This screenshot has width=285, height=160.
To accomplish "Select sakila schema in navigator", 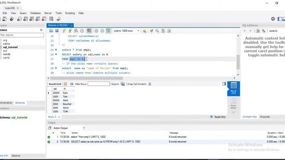I will [x=6, y=44].
